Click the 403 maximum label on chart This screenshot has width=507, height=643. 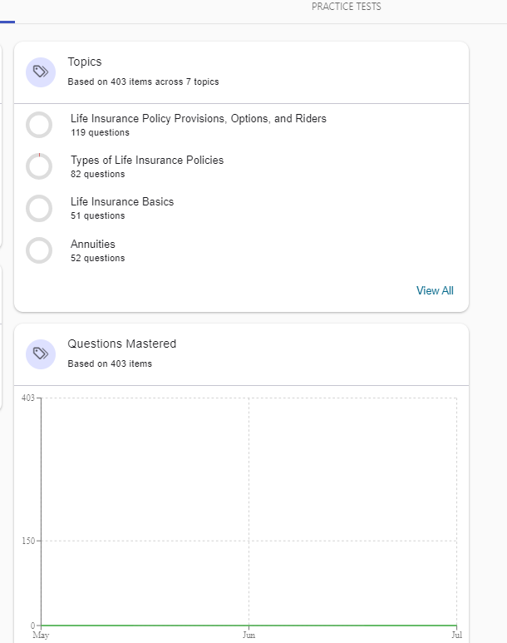point(27,398)
